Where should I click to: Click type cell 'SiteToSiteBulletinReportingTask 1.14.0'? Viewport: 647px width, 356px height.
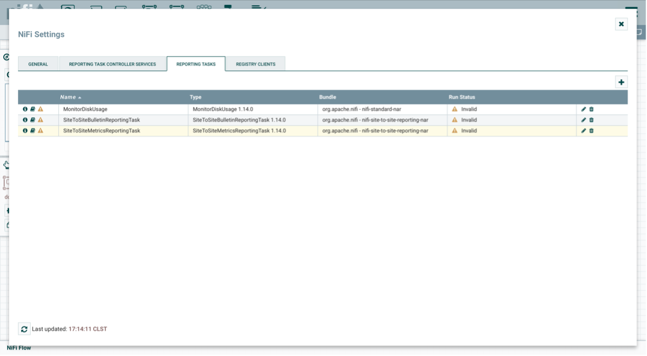[x=253, y=120]
